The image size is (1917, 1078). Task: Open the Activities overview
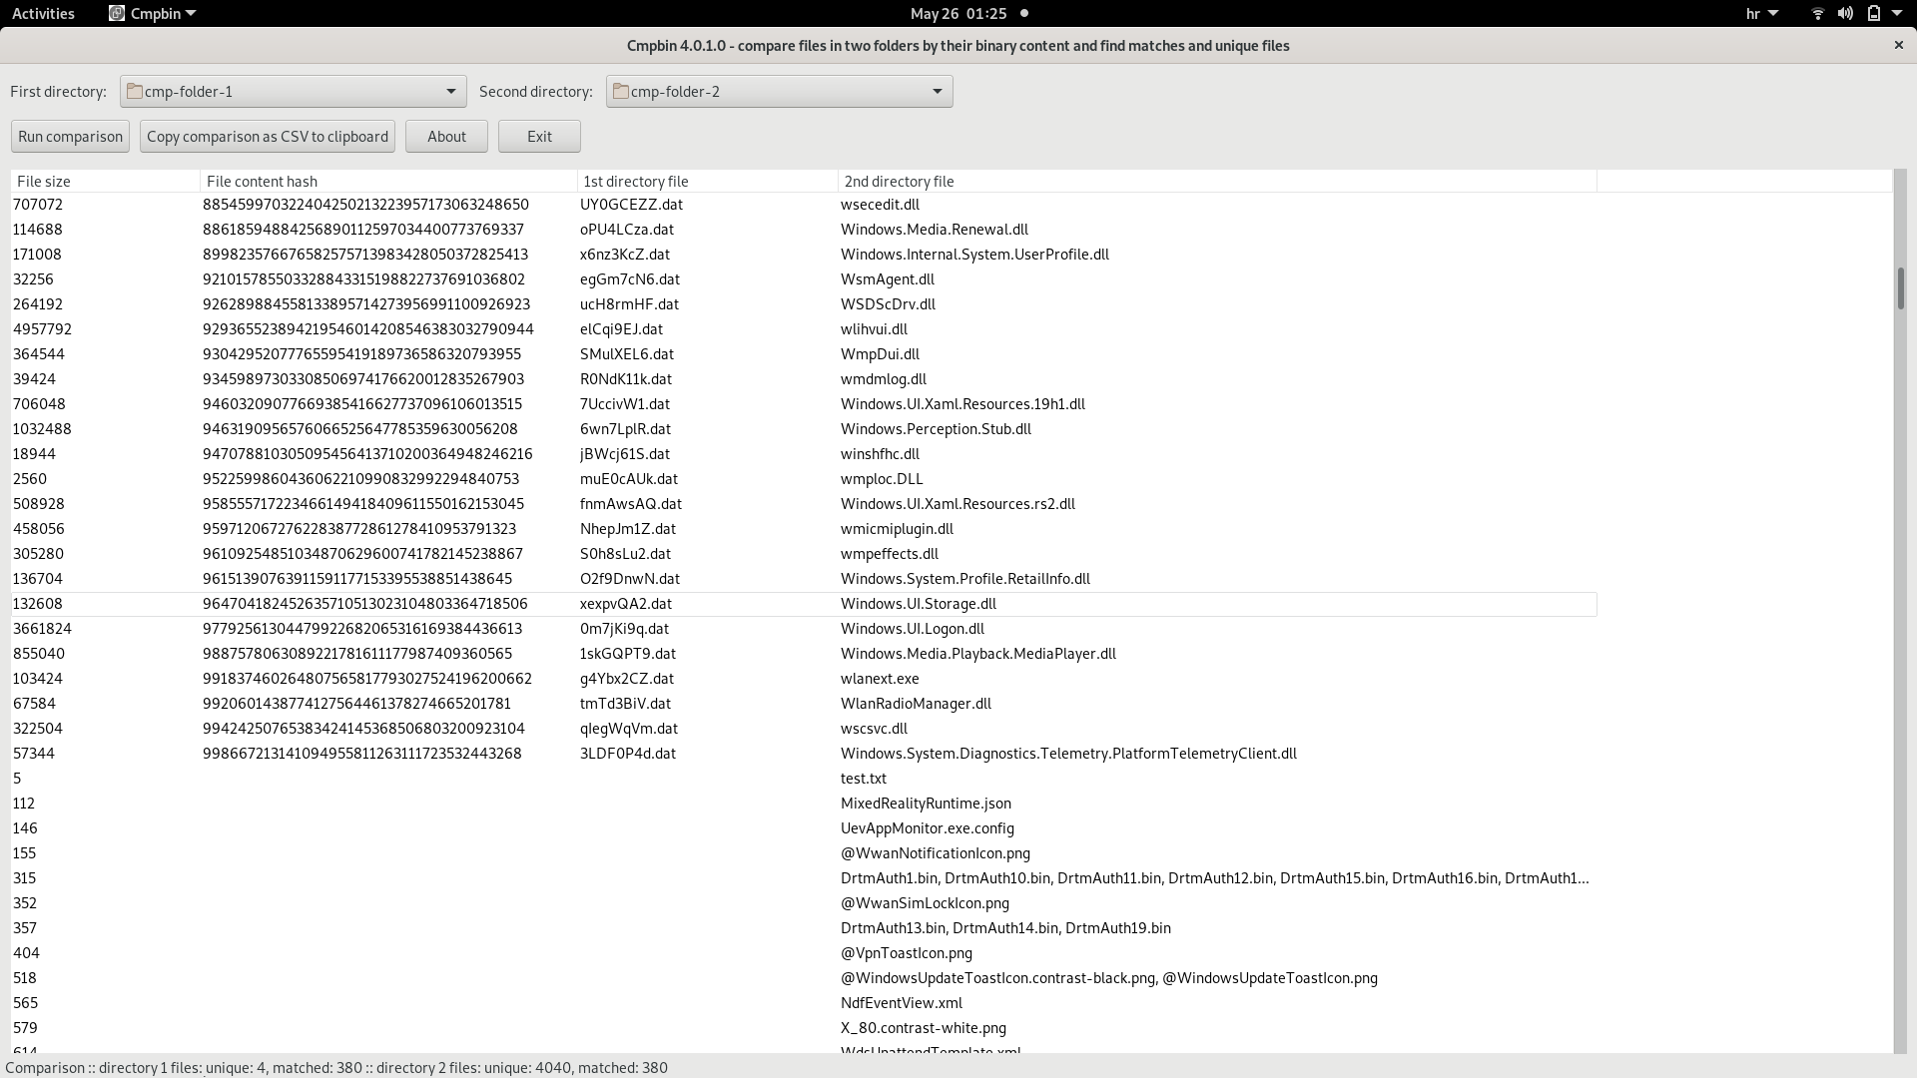43,13
